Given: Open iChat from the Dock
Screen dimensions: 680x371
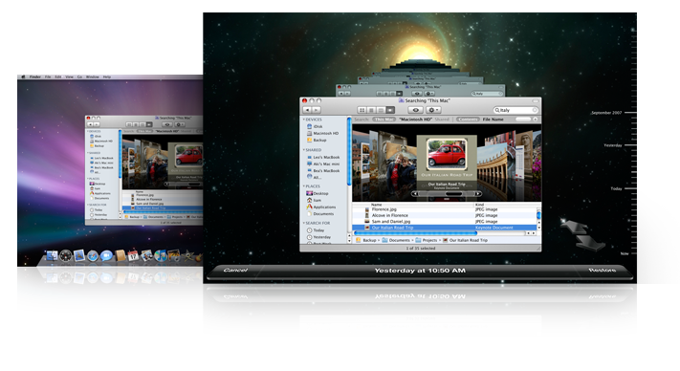Looking at the screenshot, I should pyautogui.click(x=106, y=256).
